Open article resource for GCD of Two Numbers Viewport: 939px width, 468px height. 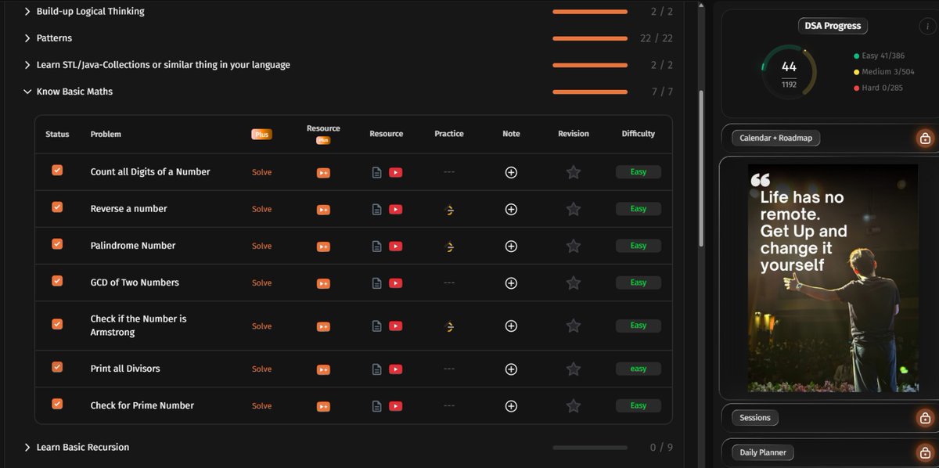376,283
